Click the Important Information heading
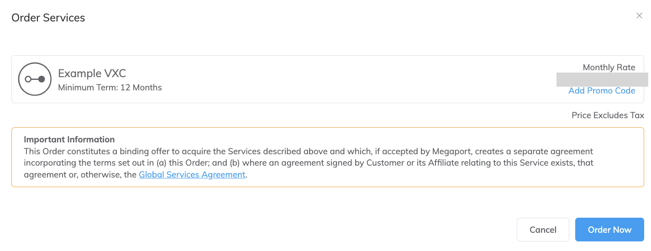This screenshot has height=251, width=651. tap(69, 140)
